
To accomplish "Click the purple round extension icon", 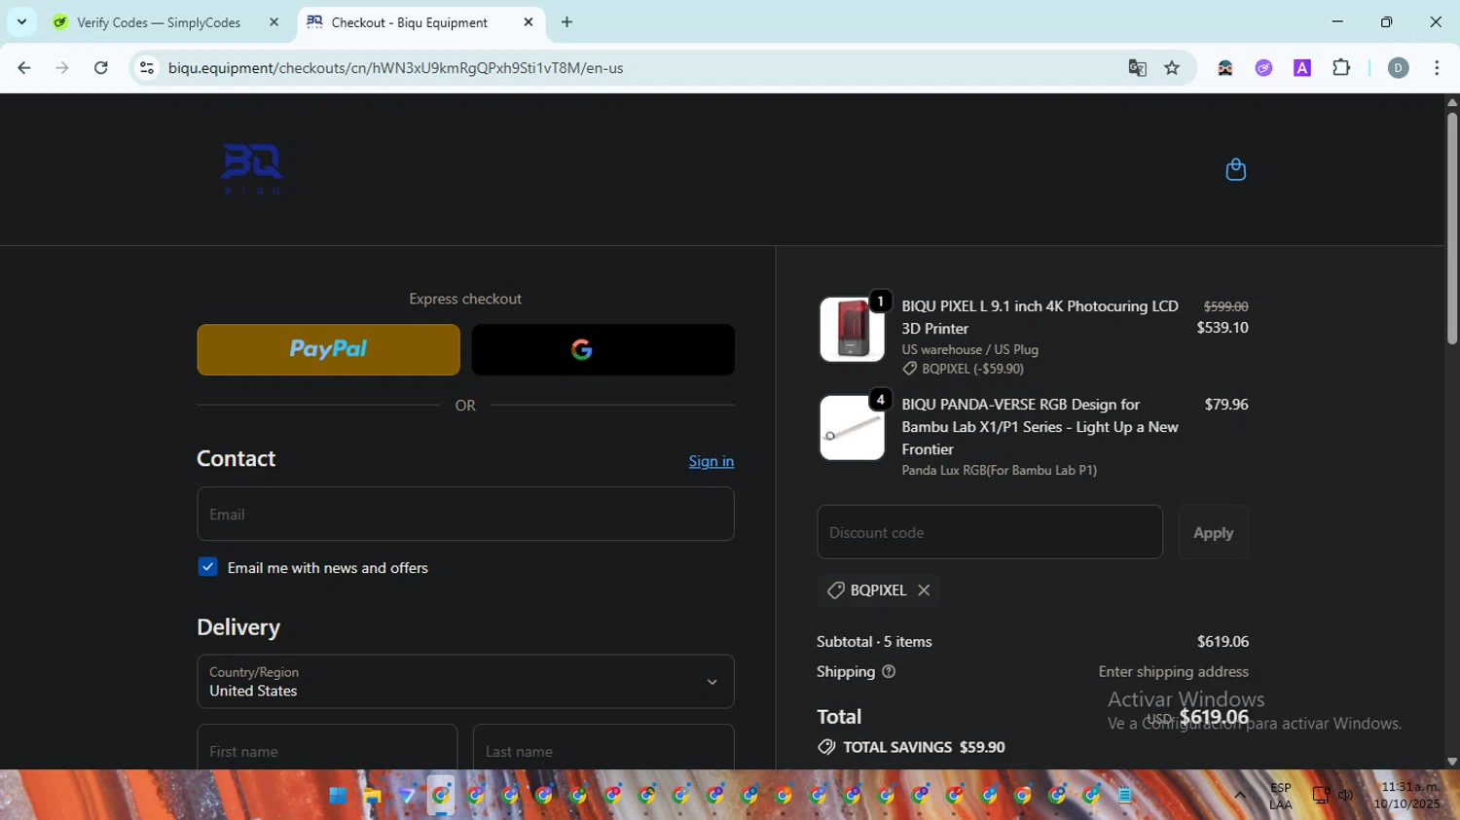I will pyautogui.click(x=1263, y=68).
